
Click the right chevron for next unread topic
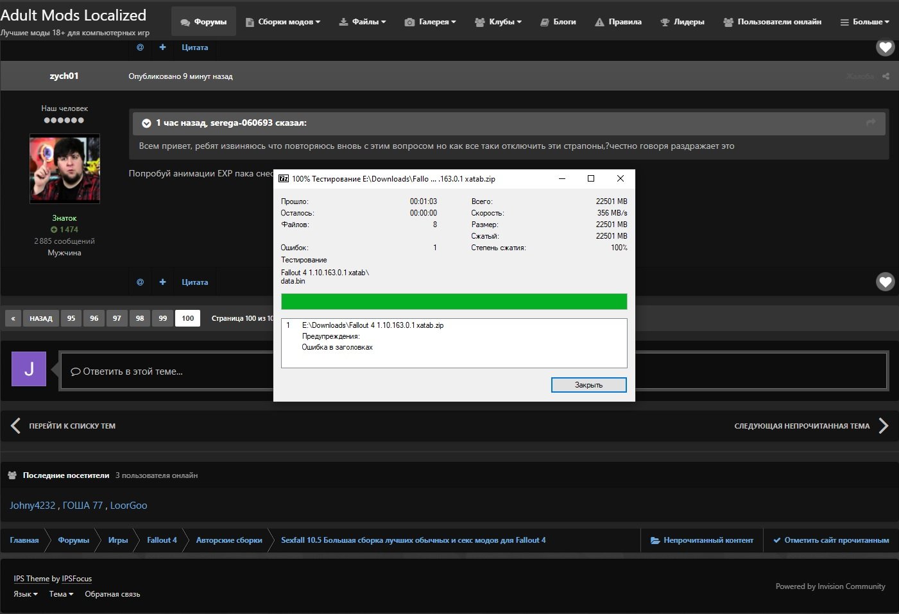[x=883, y=425]
